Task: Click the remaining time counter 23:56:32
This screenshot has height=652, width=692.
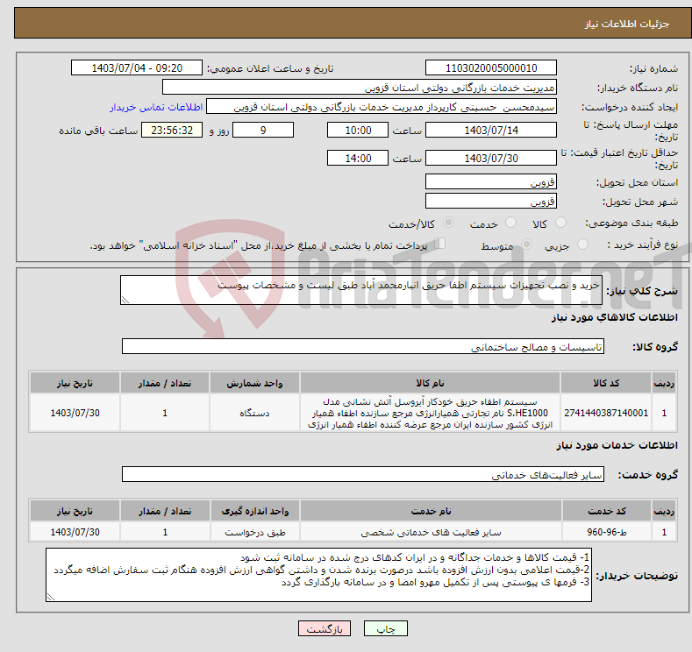Action: [x=172, y=130]
